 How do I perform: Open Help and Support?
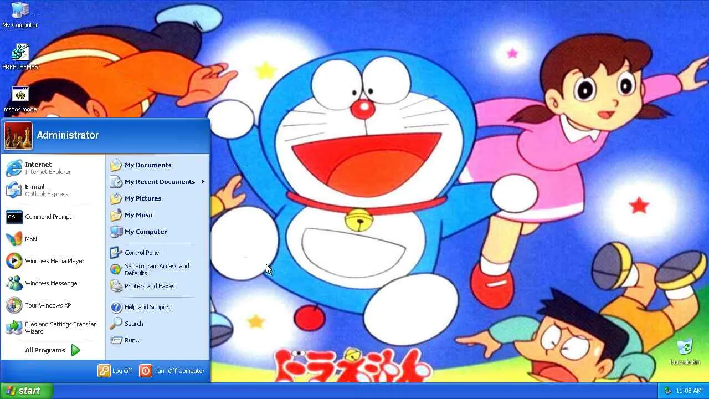click(x=157, y=307)
